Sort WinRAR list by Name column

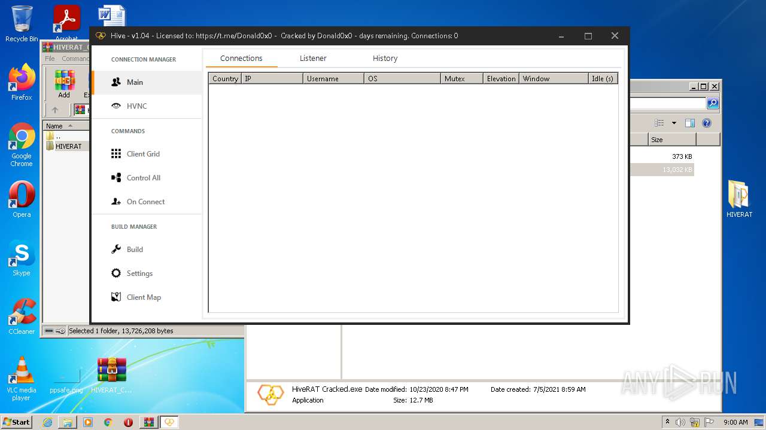pyautogui.click(x=66, y=126)
